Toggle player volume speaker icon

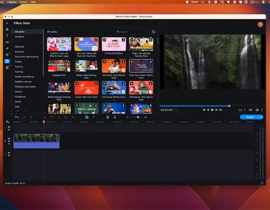tap(250, 110)
